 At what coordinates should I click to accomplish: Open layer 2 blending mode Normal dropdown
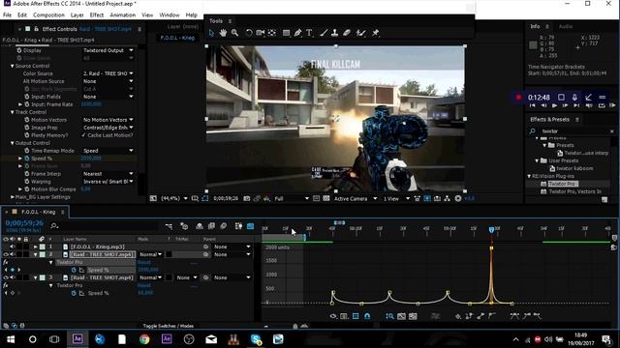151,254
